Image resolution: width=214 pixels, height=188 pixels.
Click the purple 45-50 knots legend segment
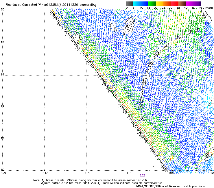click(x=197, y=3)
